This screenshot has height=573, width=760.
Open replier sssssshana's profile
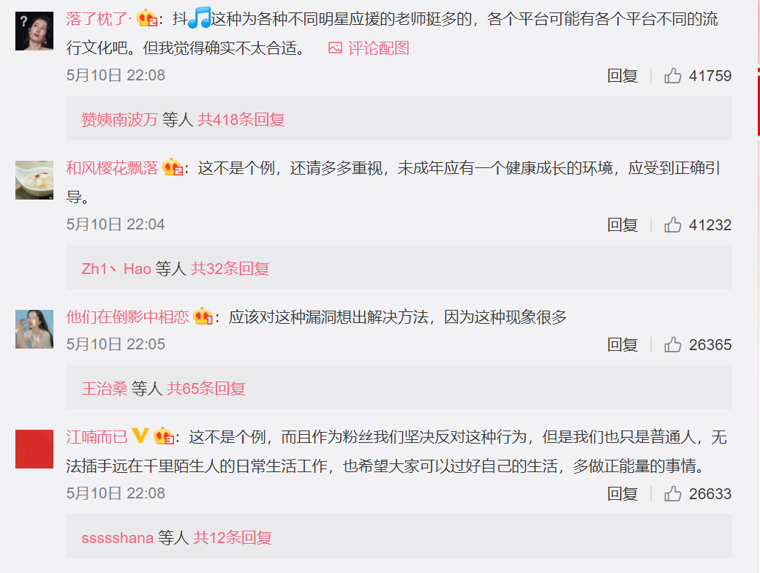117,538
